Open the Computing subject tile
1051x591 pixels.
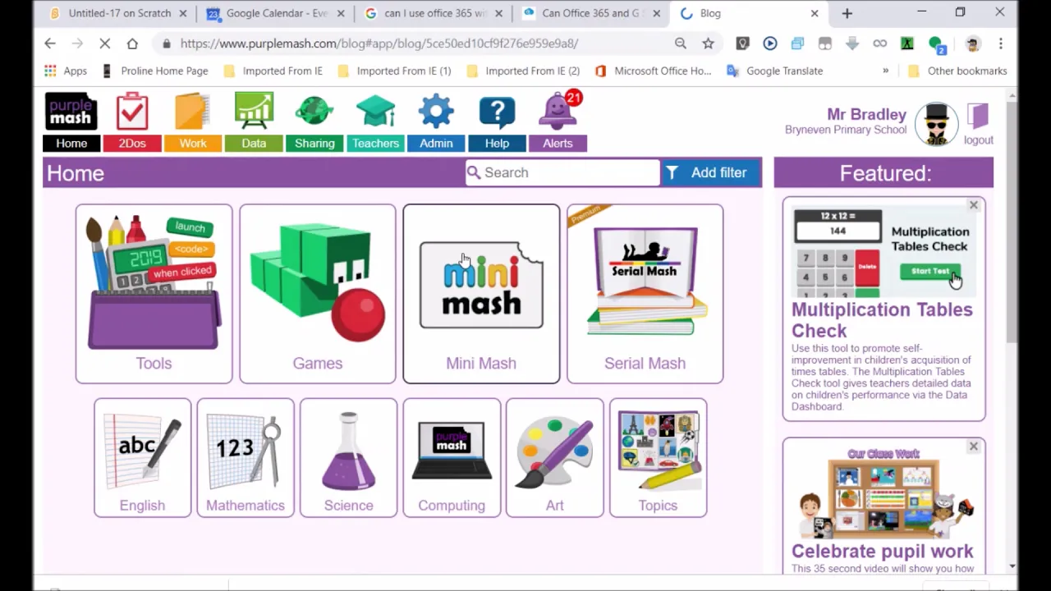pyautogui.click(x=452, y=458)
